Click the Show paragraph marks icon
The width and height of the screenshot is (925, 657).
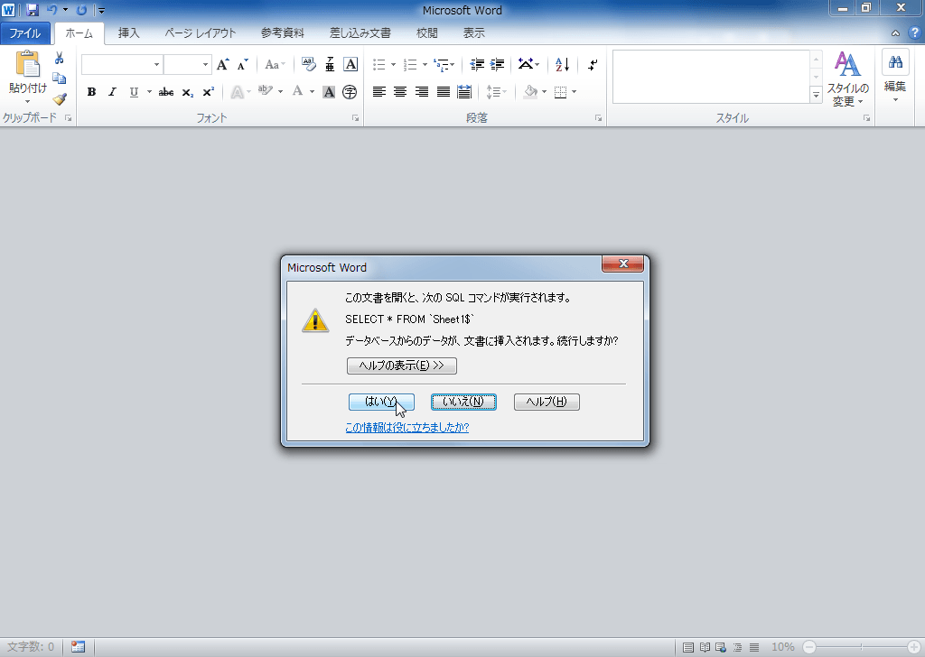[593, 64]
